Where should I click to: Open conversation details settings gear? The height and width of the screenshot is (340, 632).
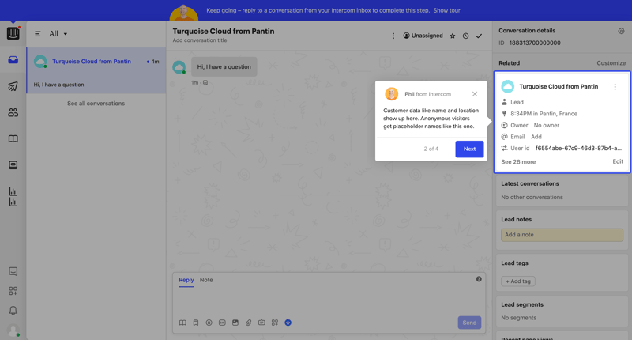[621, 31]
